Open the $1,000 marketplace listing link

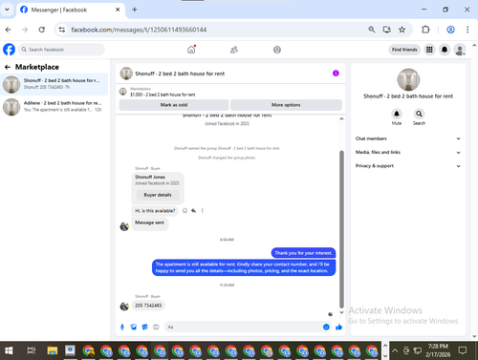(163, 95)
